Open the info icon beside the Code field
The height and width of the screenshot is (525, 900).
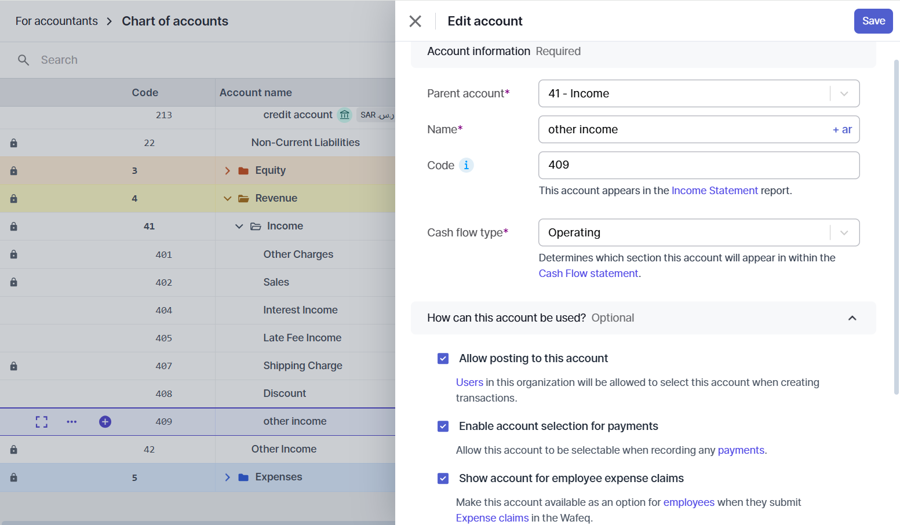(x=467, y=165)
